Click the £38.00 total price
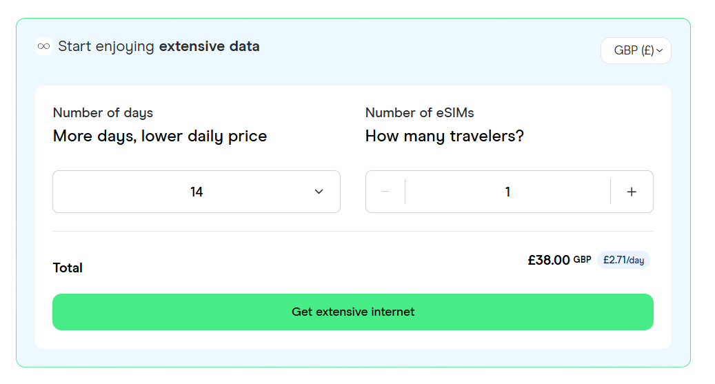715x384 pixels. 549,260
